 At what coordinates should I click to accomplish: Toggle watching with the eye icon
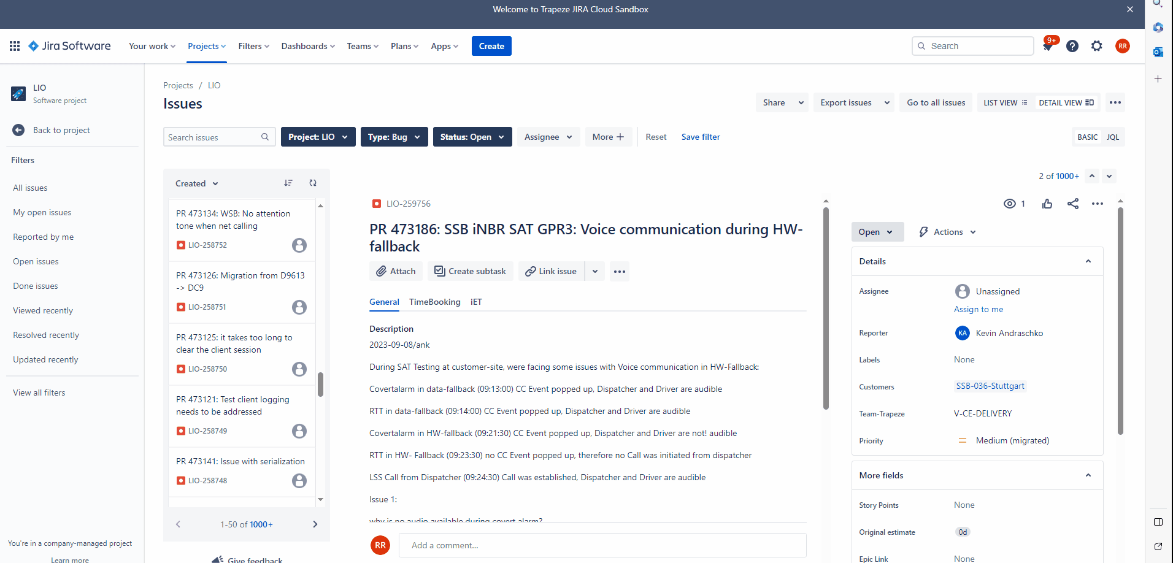tap(1009, 204)
